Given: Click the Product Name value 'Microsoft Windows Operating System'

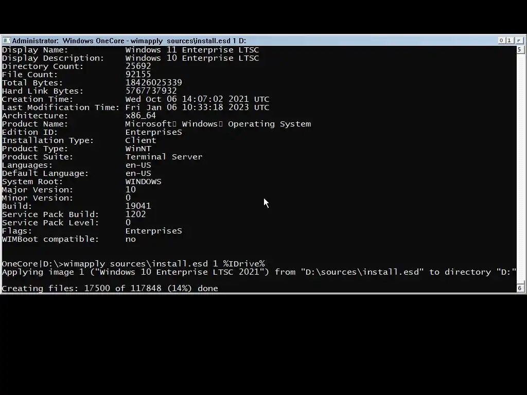Looking at the screenshot, I should click(x=218, y=124).
